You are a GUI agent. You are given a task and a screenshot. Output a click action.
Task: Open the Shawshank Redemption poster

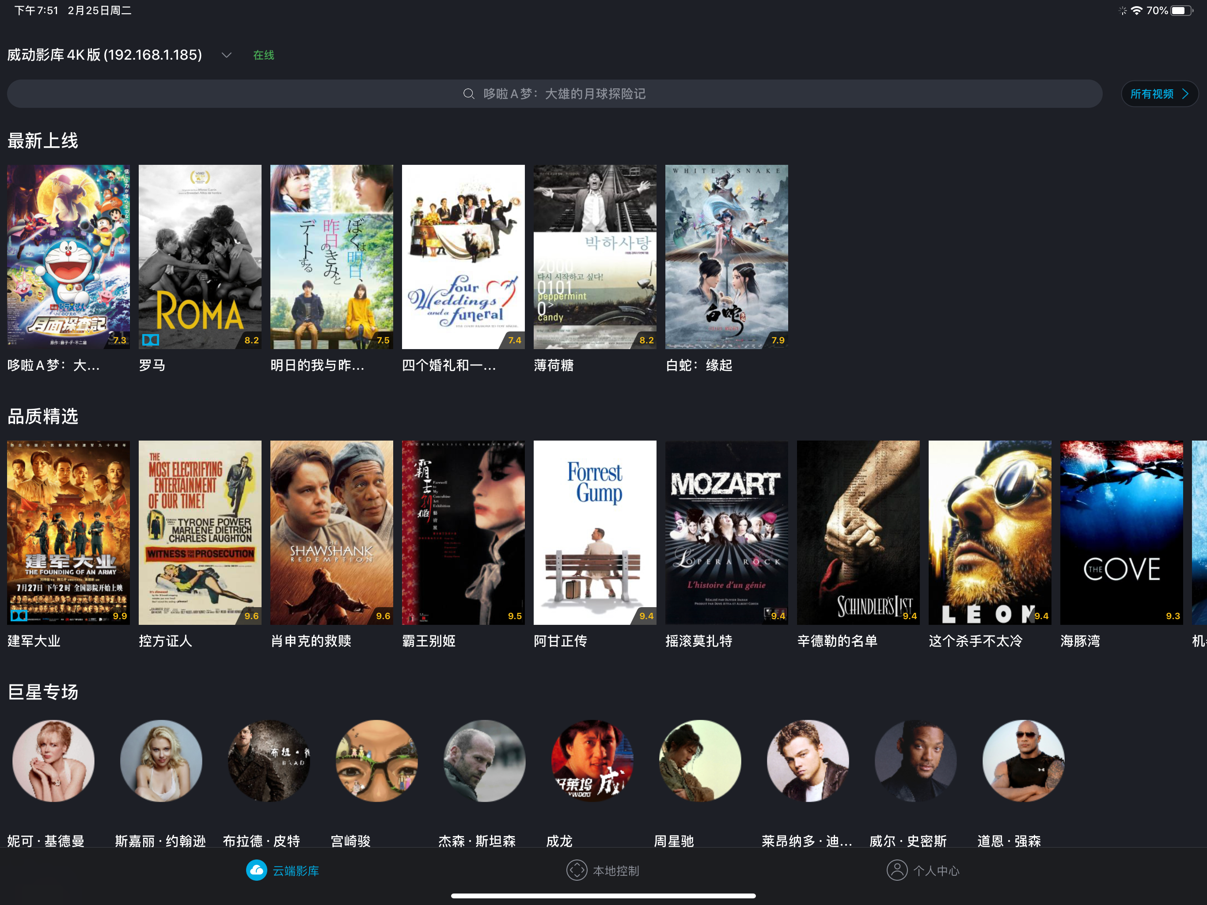click(x=331, y=532)
